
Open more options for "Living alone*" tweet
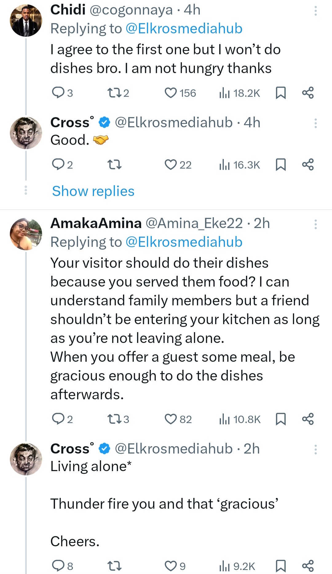coord(315,450)
